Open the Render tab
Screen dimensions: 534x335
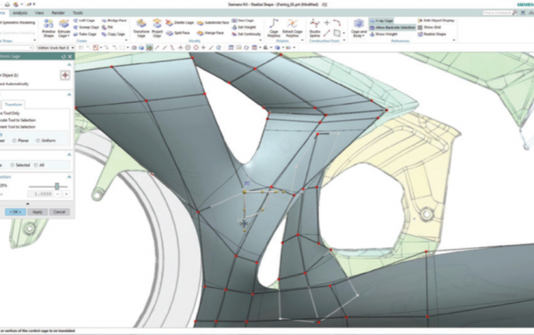pos(58,13)
